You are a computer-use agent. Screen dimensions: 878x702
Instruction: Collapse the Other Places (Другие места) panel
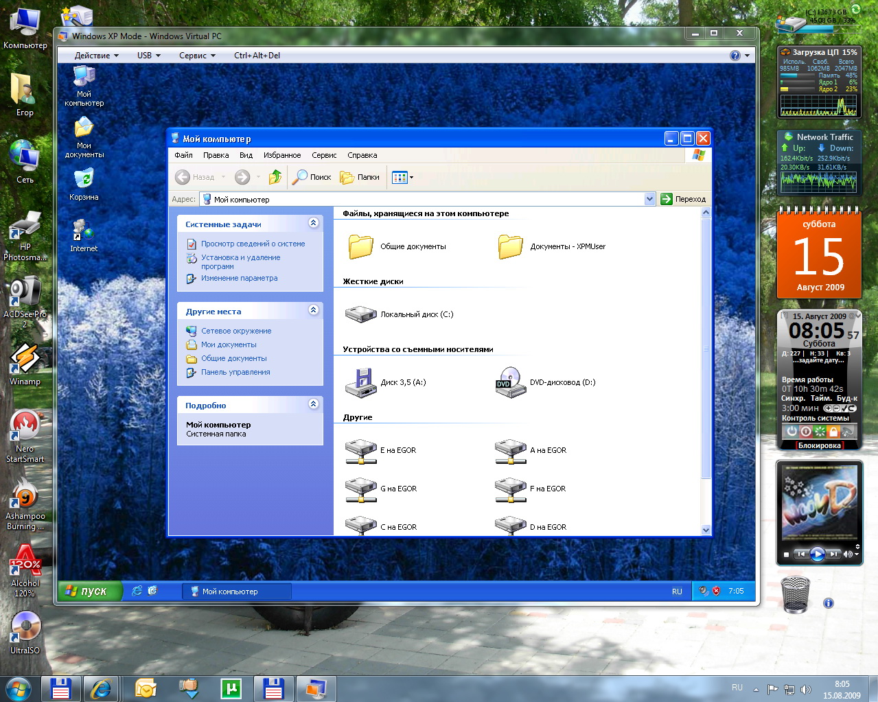pos(313,310)
